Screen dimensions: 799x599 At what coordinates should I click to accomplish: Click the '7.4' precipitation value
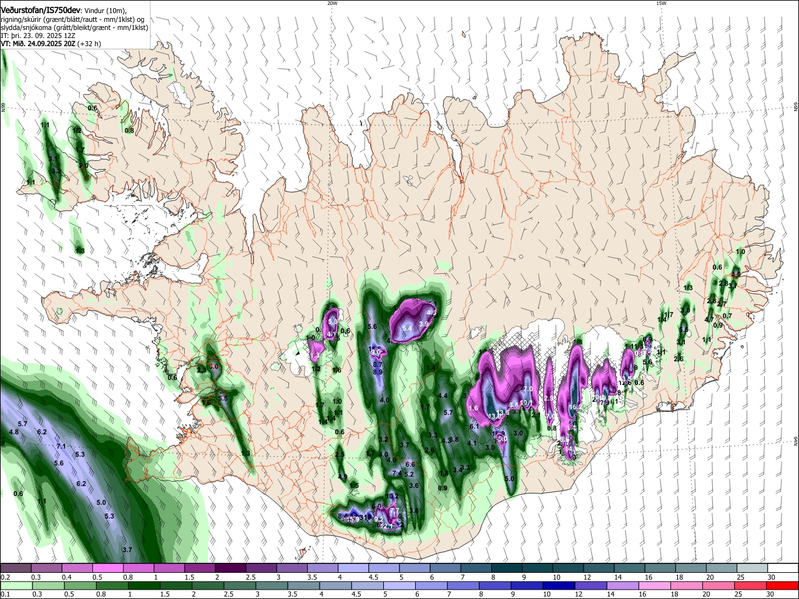pos(397,473)
